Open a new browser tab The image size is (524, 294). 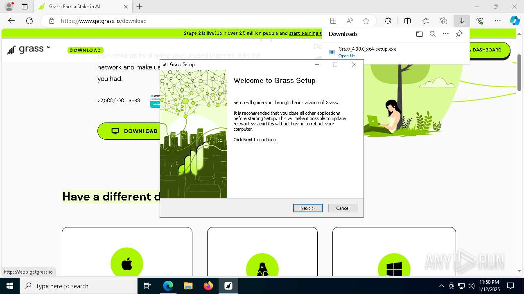click(x=139, y=7)
